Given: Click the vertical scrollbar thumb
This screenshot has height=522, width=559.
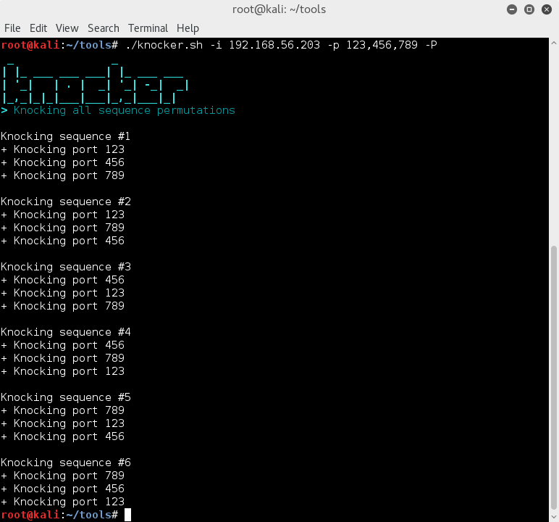Looking at the screenshot, I should click(x=554, y=378).
